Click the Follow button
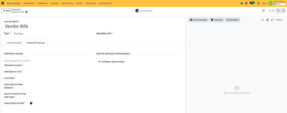This screenshot has width=287, height=113. pos(279,20)
